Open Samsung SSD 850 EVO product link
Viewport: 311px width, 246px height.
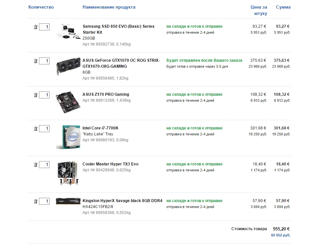(119, 29)
